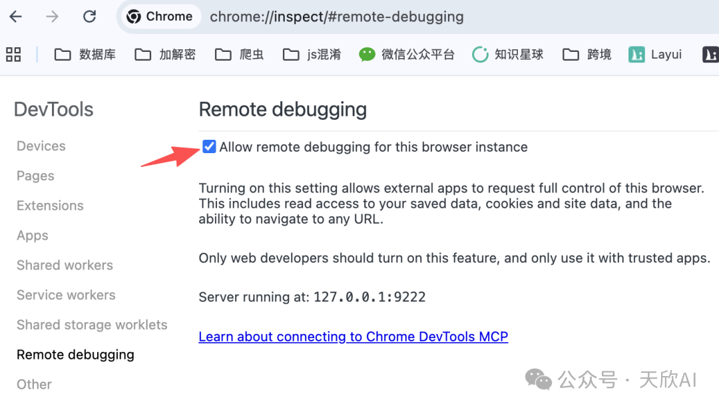The image size is (719, 408).
Task: Expand the 爬虫 bookmark folder
Action: [x=239, y=55]
